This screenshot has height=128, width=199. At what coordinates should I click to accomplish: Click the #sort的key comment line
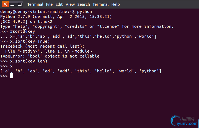(x=18, y=31)
